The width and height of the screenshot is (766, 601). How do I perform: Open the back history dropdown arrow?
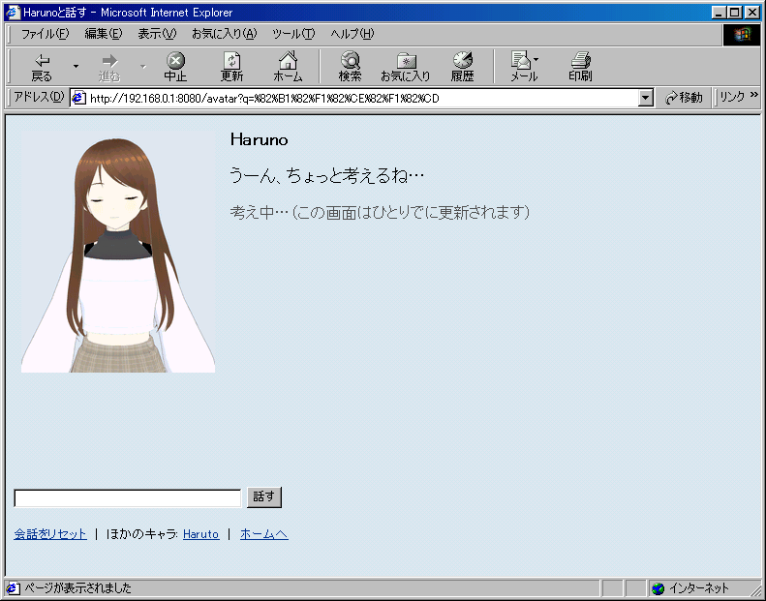pos(76,67)
